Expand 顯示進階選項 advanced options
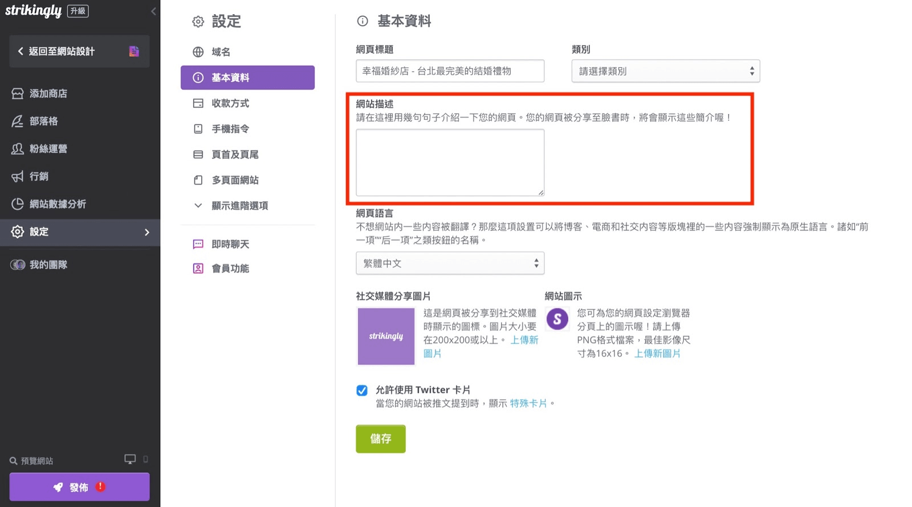The width and height of the screenshot is (912, 507). [x=239, y=206]
